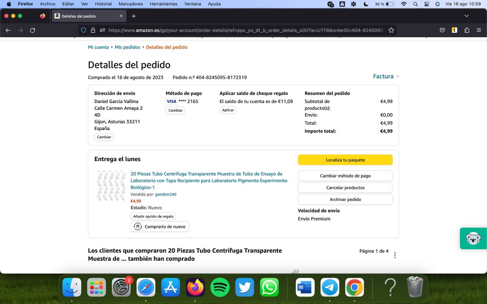
Task: Open the seller gendim240 link
Action: pyautogui.click(x=166, y=195)
